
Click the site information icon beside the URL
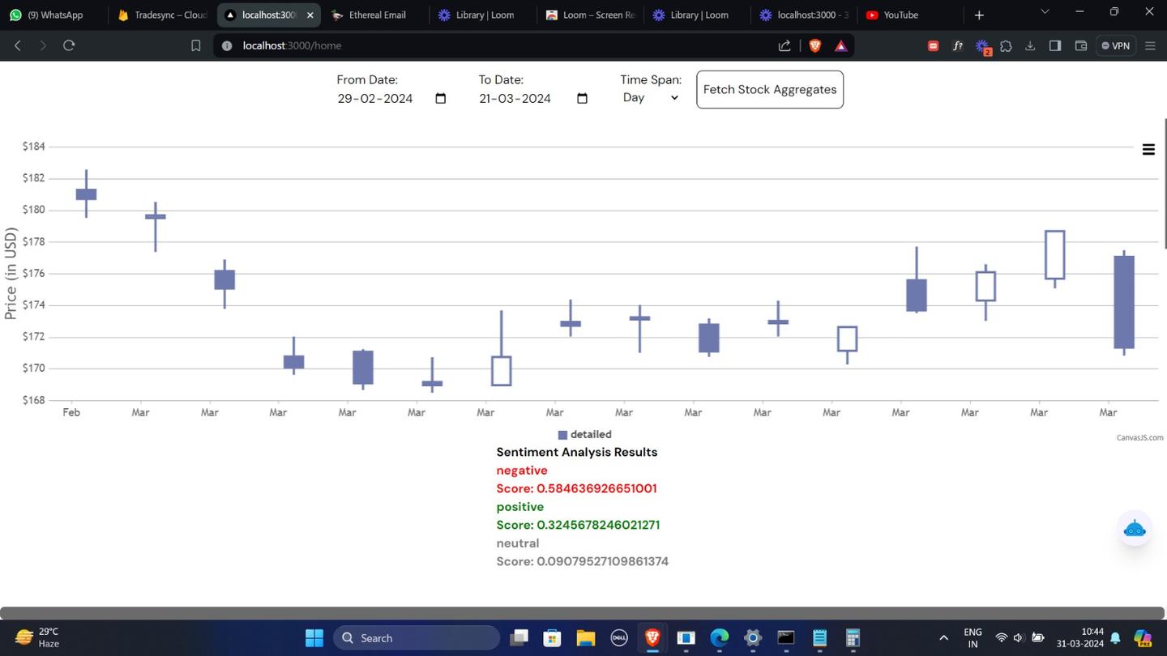pyautogui.click(x=227, y=46)
